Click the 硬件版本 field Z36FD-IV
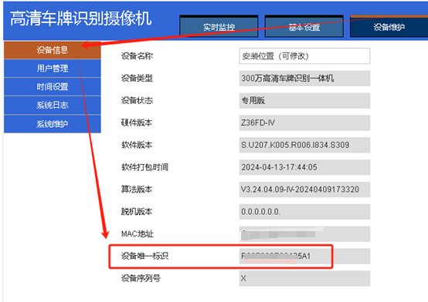 click(304, 122)
